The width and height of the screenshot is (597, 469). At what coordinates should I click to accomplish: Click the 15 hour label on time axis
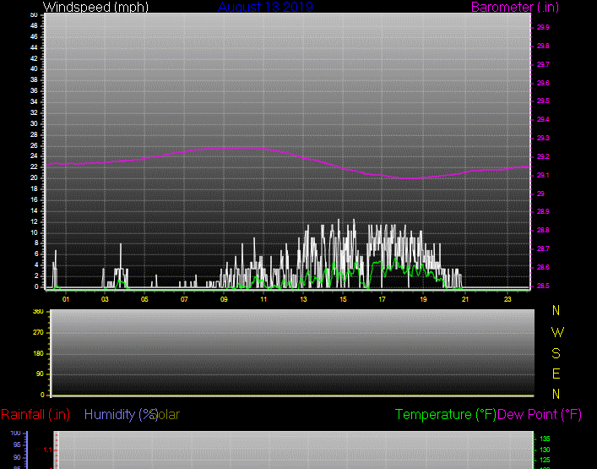pyautogui.click(x=343, y=299)
